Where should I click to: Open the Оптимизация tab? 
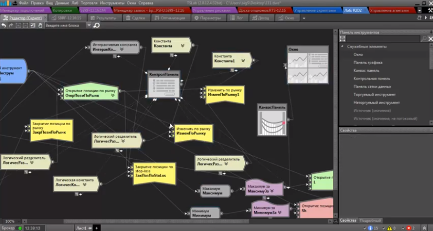(170, 18)
